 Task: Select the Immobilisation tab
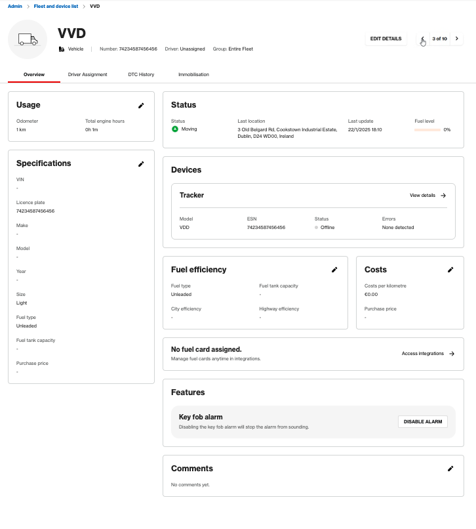point(193,75)
